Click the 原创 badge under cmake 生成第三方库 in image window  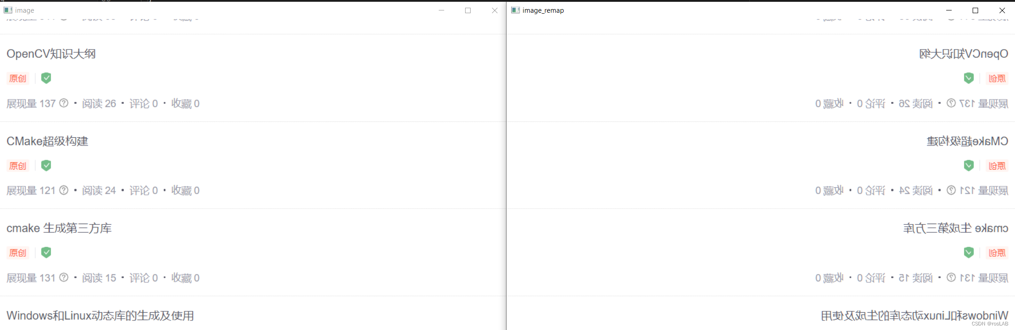(18, 253)
